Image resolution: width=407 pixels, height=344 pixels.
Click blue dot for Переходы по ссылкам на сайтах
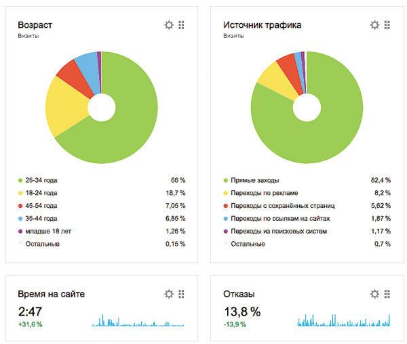coord(226,219)
